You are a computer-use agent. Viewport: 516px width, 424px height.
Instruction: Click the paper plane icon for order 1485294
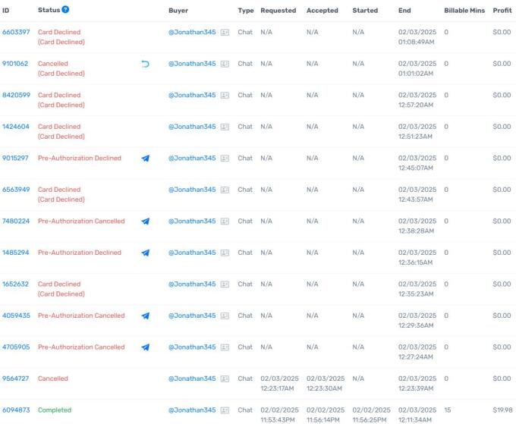tap(146, 253)
